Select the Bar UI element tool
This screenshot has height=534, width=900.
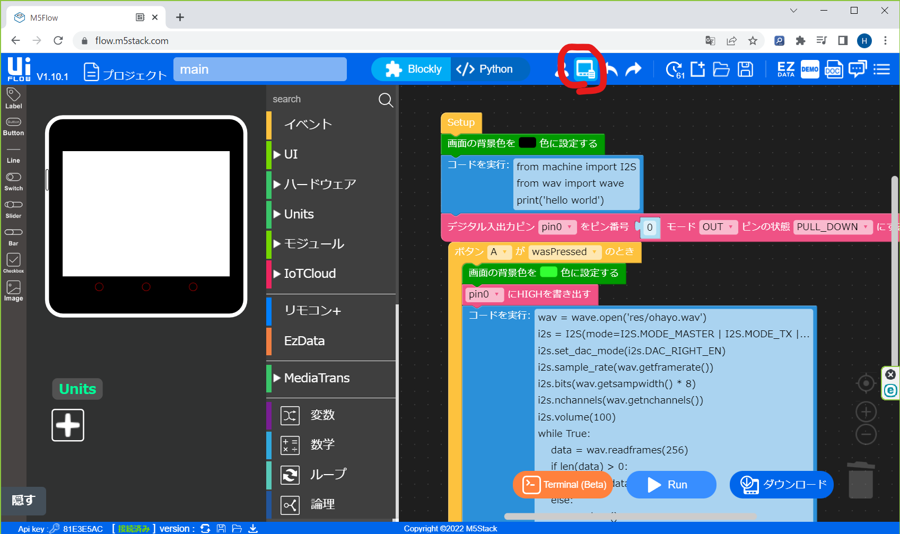tap(13, 237)
